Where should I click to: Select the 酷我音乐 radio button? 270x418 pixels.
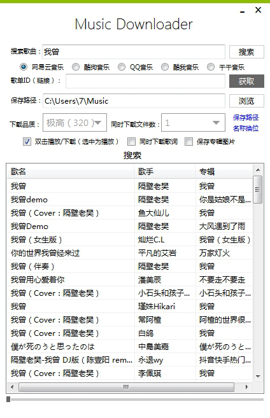[x=165, y=67]
